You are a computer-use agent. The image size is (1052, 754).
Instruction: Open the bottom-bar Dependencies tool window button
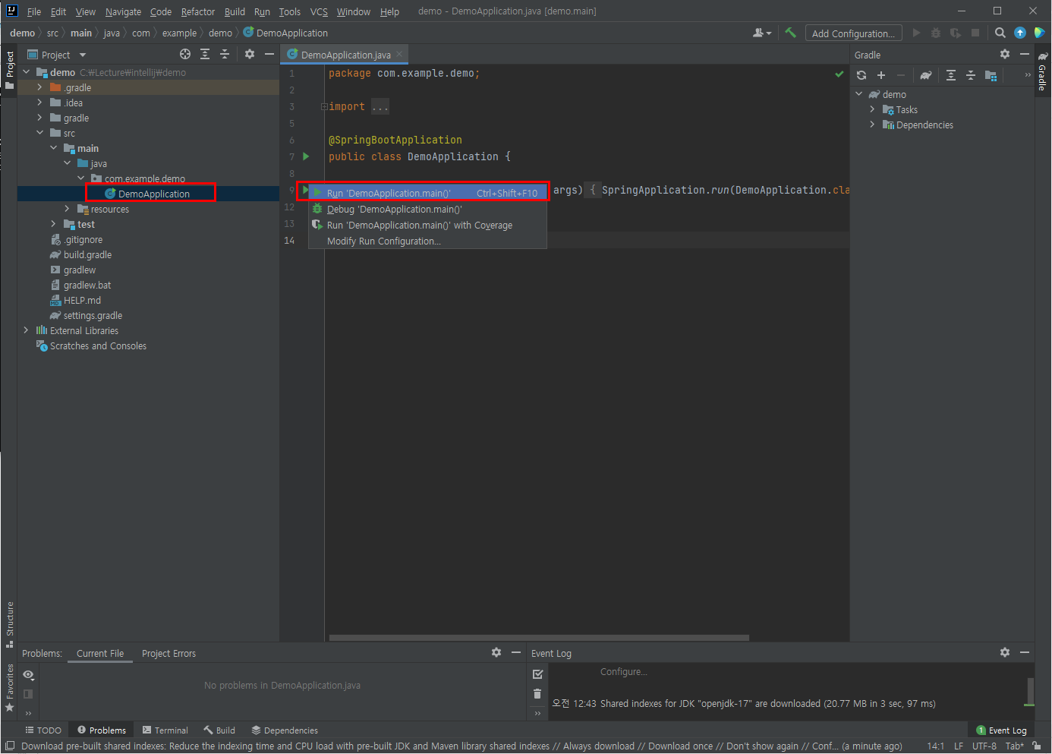coord(285,730)
